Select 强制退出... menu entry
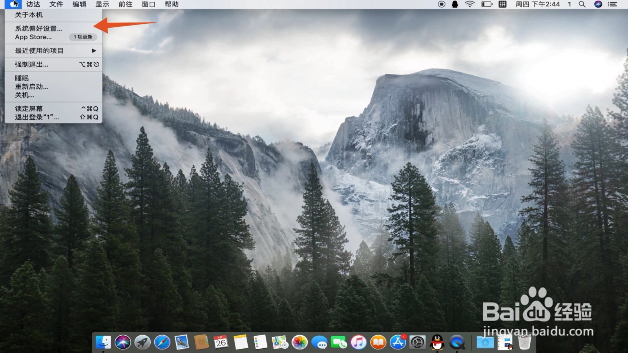 (x=53, y=64)
